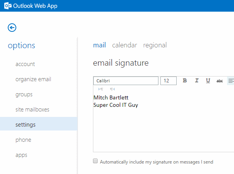
Task: Switch to the calendar tab
Action: tap(124, 45)
